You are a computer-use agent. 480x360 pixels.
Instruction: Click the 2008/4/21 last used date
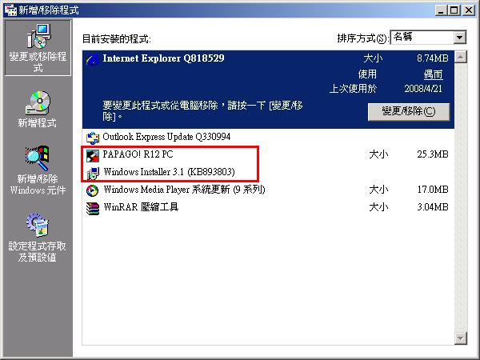[423, 89]
